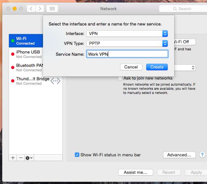This screenshot has height=184, width=207.
Task: Select the Thunderbolt Bridge service icon
Action: pos(55,81)
